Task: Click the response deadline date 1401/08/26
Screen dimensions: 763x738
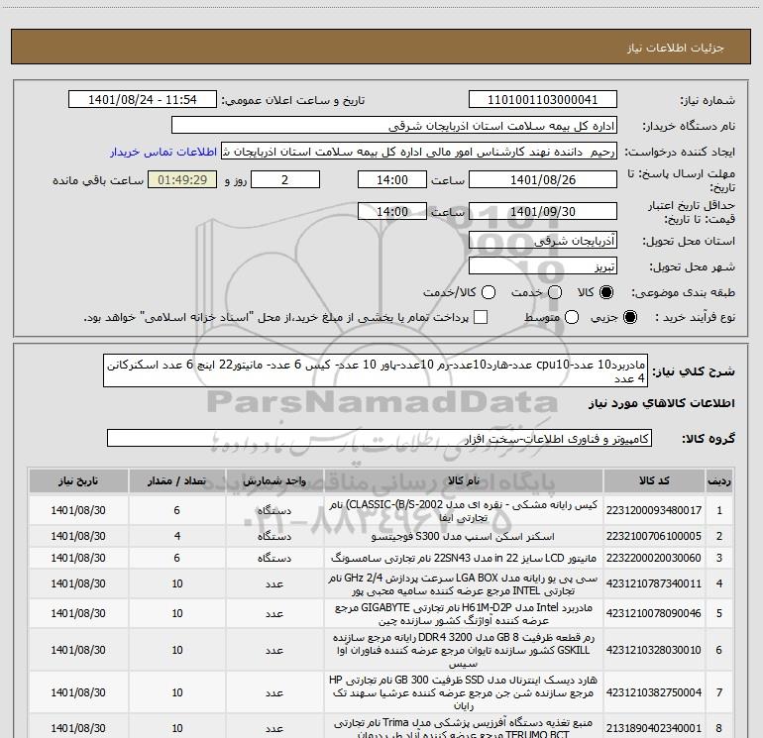Action: tap(543, 179)
